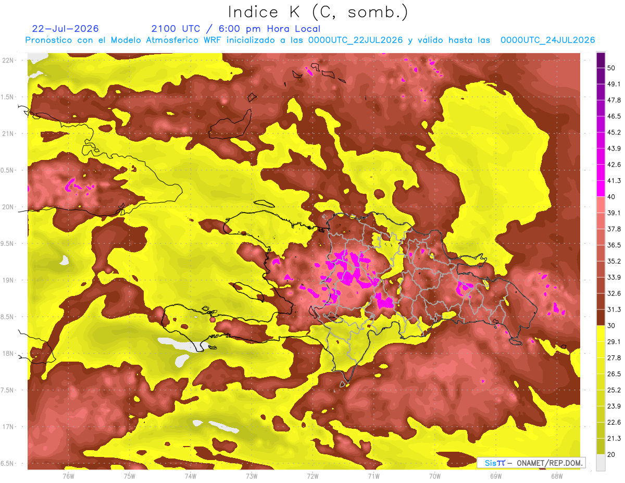This screenshot has width=625, height=483.
Task: Click the longitude axis label '76W'
Action: (x=68, y=476)
